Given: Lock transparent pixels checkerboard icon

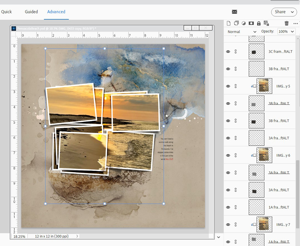Looking at the screenshot, I should point(266,23).
